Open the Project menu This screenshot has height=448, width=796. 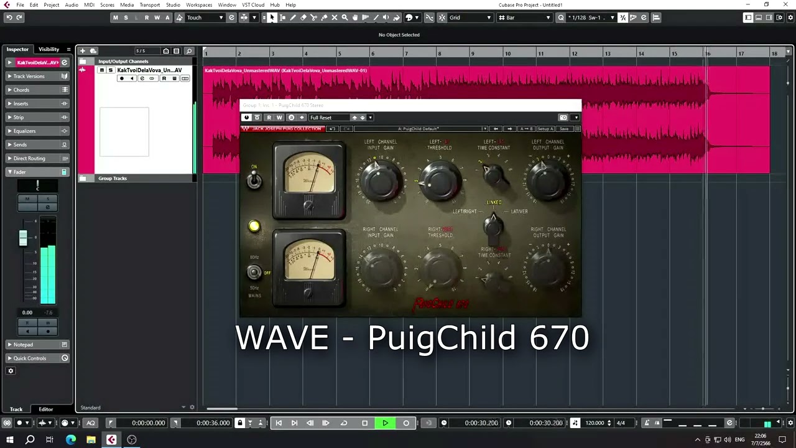pos(52,4)
